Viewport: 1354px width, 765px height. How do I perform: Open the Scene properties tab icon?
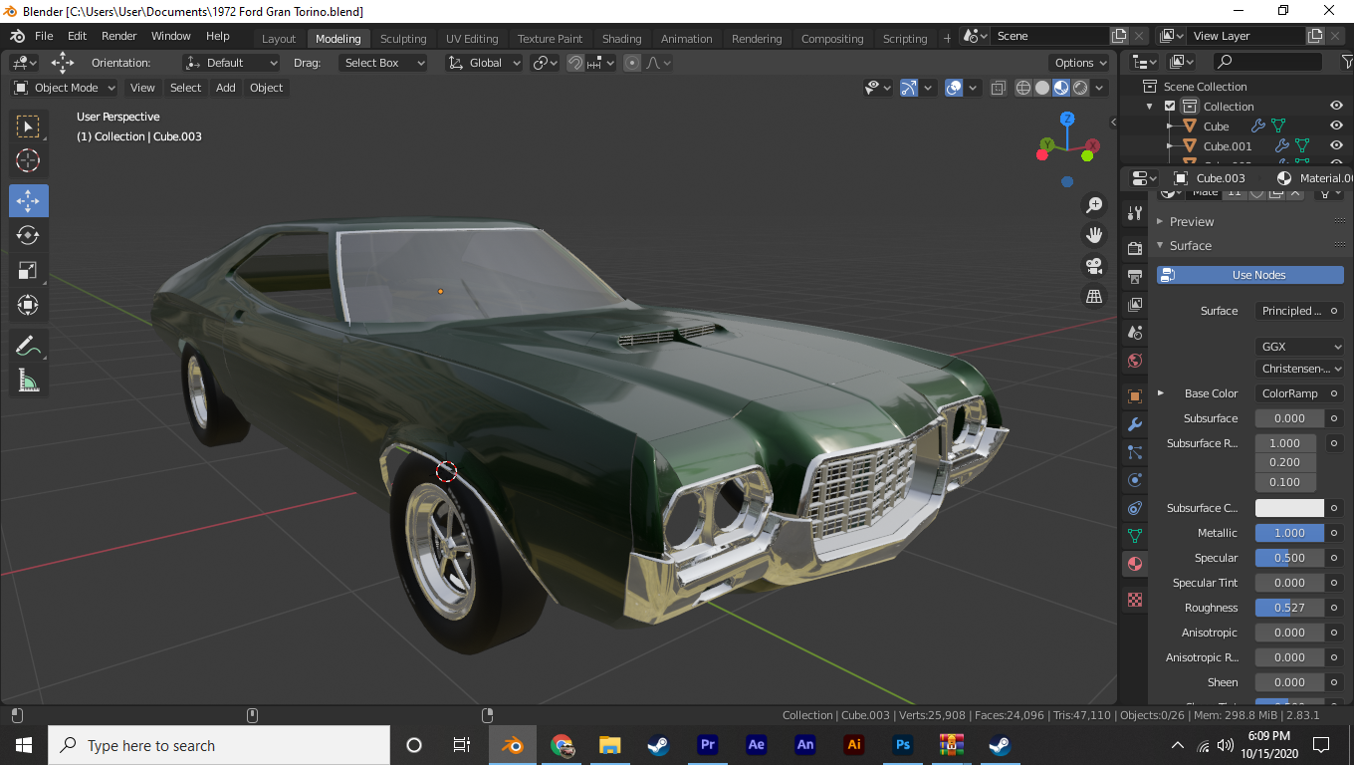pos(1134,332)
